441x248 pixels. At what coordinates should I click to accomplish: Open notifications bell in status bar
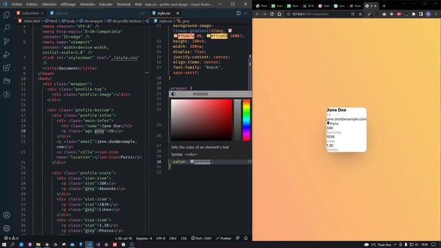point(246,238)
